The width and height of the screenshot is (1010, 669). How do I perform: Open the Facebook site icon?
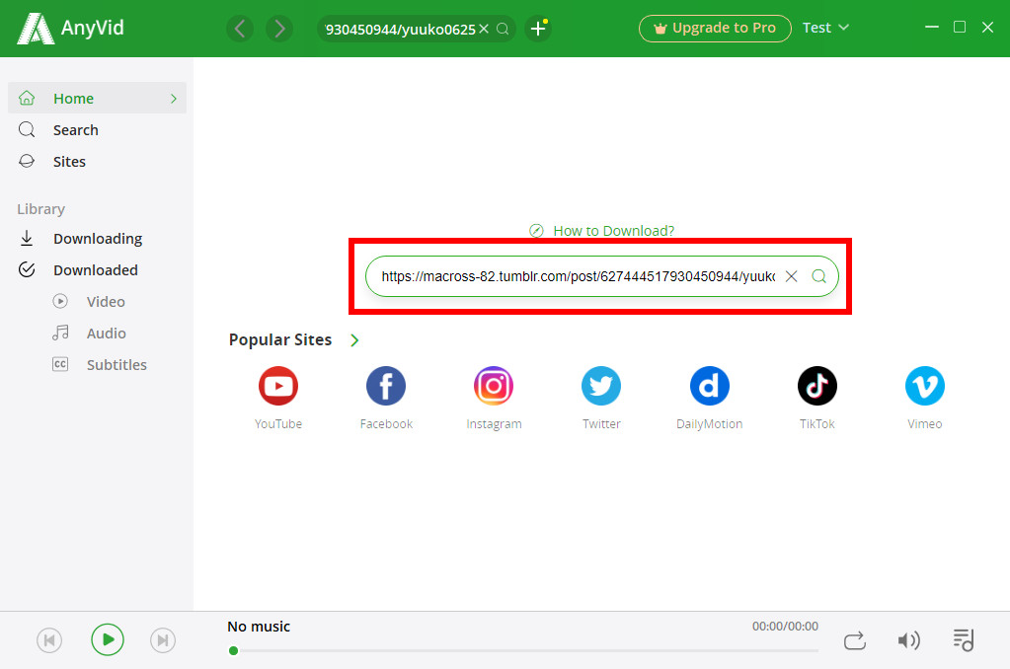[386, 386]
